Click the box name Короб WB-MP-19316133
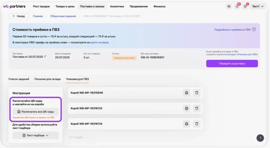The height and width of the screenshot is (148, 270). [x=86, y=108]
